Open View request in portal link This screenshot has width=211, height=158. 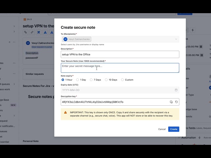pyautogui.click(x=42, y=47)
